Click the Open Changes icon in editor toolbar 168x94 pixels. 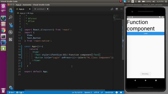tap(112, 9)
